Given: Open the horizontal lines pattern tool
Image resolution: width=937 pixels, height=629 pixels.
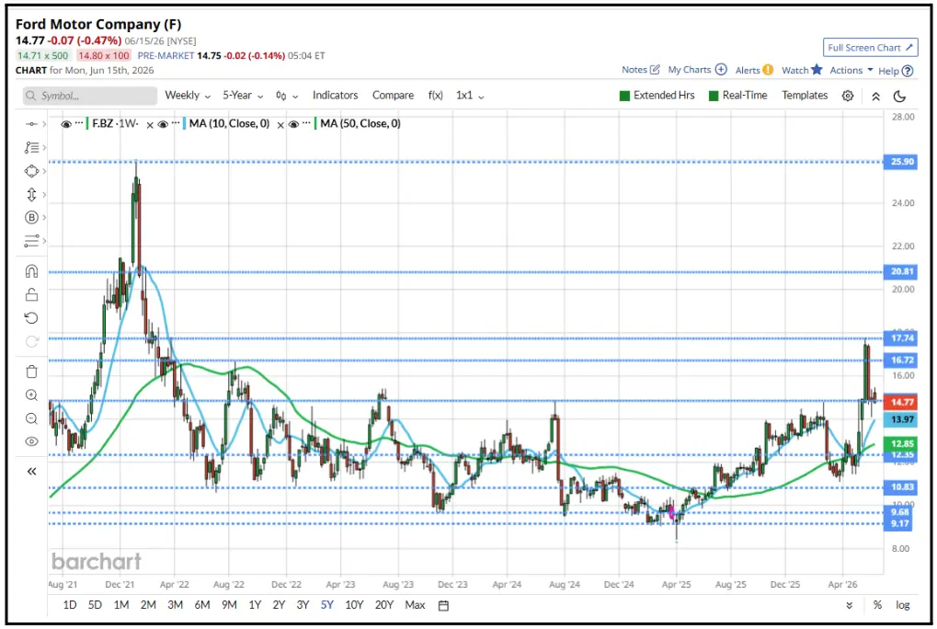Looking at the screenshot, I should (31, 241).
